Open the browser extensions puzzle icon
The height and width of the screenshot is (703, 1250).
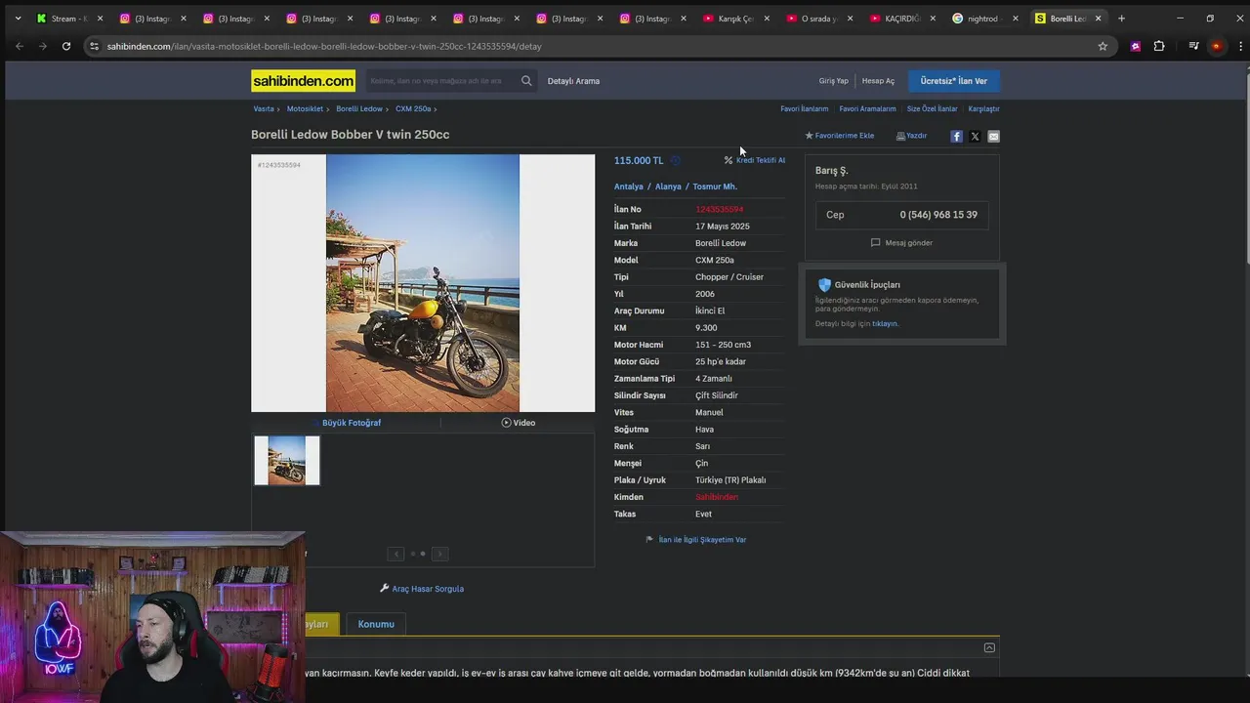1159,46
